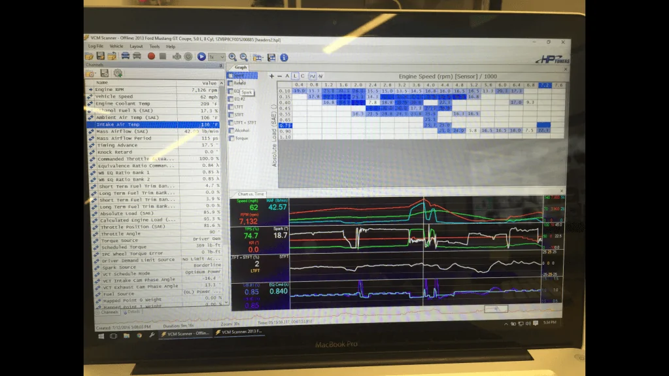The width and height of the screenshot is (669, 376).
Task: Click the gray power toolbar icon
Action: click(x=188, y=57)
